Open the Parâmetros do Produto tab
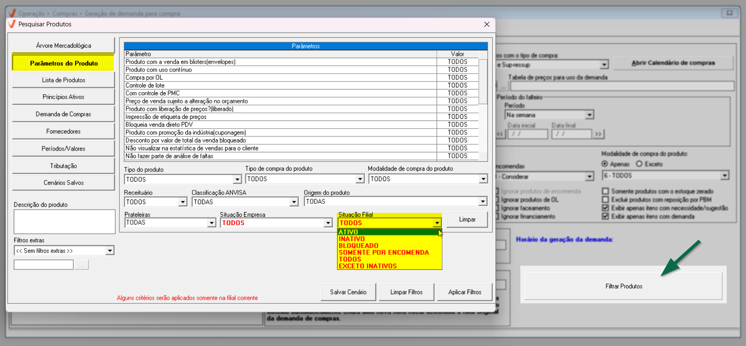 click(63, 63)
